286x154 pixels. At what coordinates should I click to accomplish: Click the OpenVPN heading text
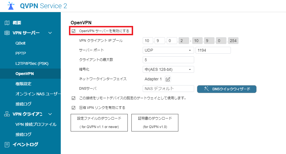pos(81,23)
